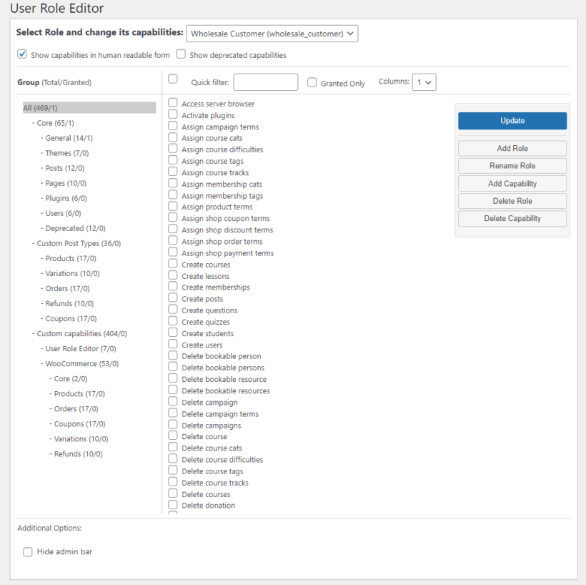
Task: Open the Columns count dropdown
Action: point(424,82)
